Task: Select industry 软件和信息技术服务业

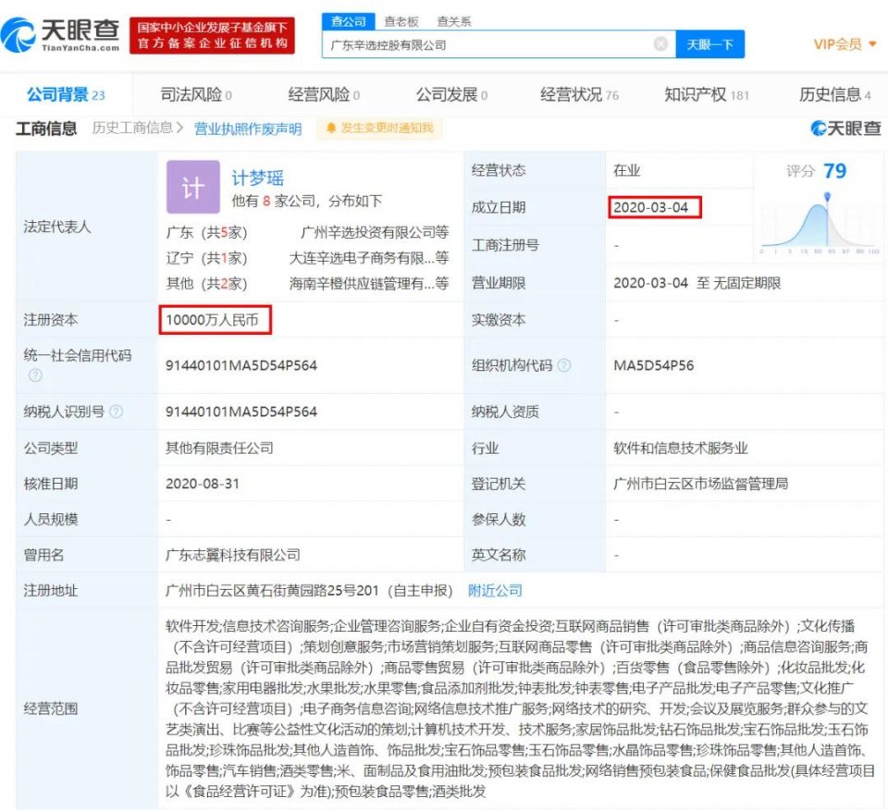Action: coord(681,448)
